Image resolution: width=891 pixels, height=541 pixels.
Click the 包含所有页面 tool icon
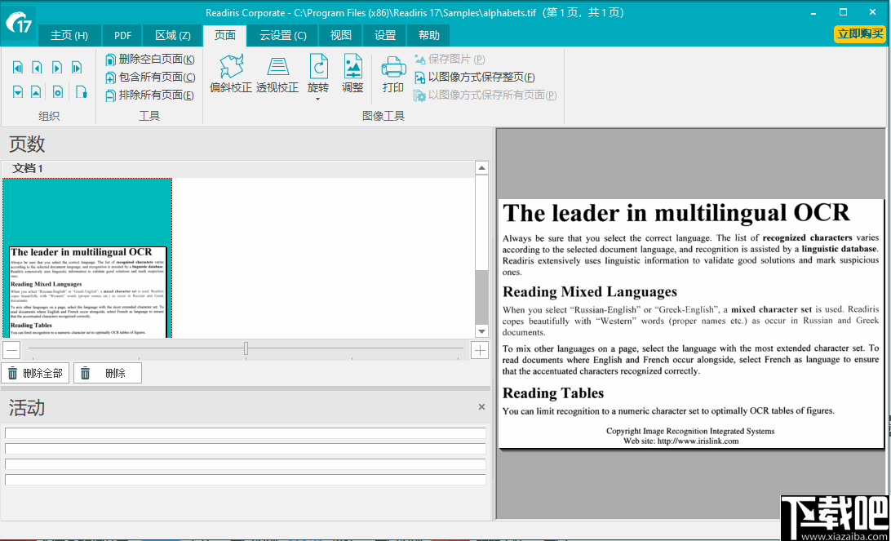coord(110,77)
